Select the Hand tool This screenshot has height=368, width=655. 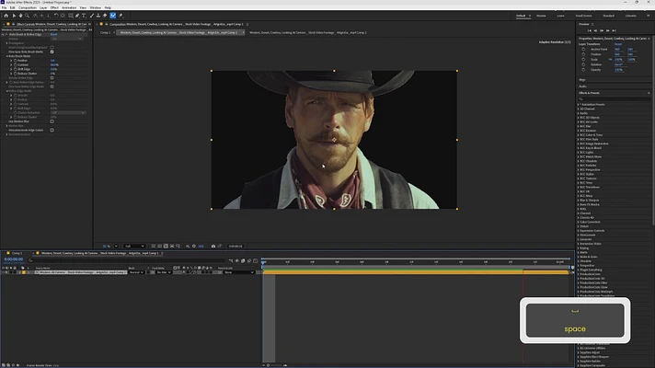[x=20, y=16]
